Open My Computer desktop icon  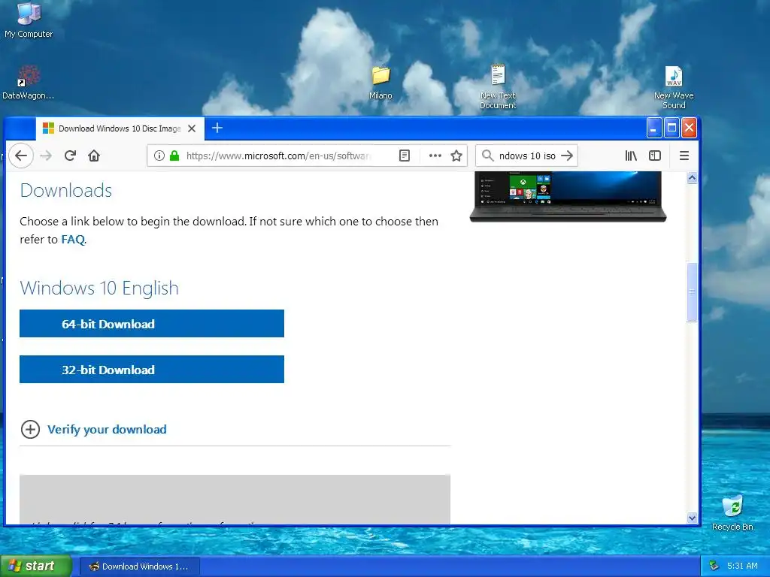click(x=29, y=20)
